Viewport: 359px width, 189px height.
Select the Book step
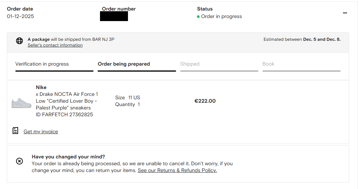[x=268, y=64]
